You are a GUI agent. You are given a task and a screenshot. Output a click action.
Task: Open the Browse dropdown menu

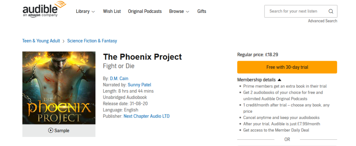click(x=179, y=11)
